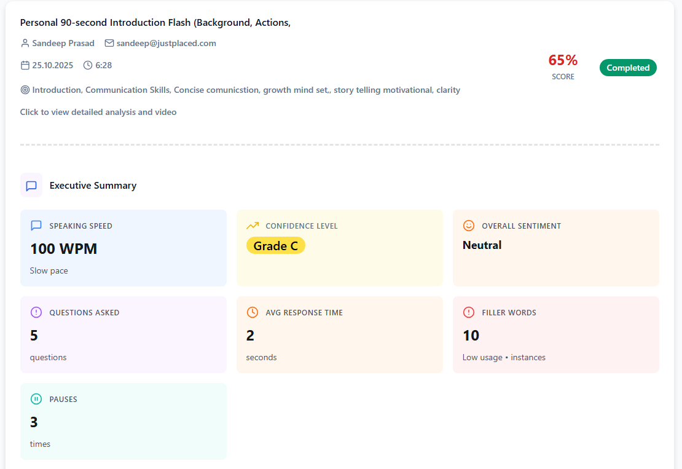The height and width of the screenshot is (469, 682).
Task: Click the Neutral overall sentiment value
Action: (482, 245)
